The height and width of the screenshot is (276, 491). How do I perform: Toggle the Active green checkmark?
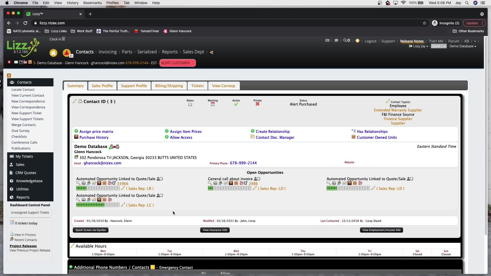pos(236,104)
